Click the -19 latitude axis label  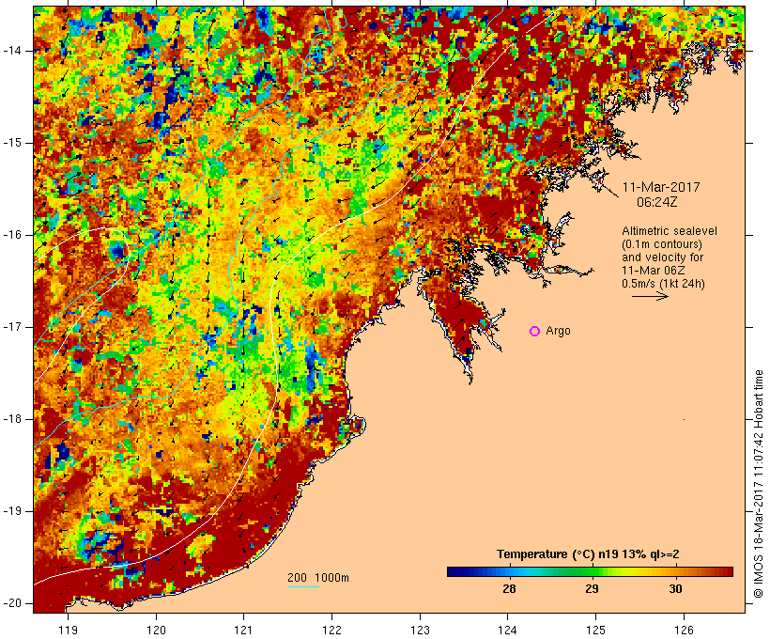click(12, 511)
